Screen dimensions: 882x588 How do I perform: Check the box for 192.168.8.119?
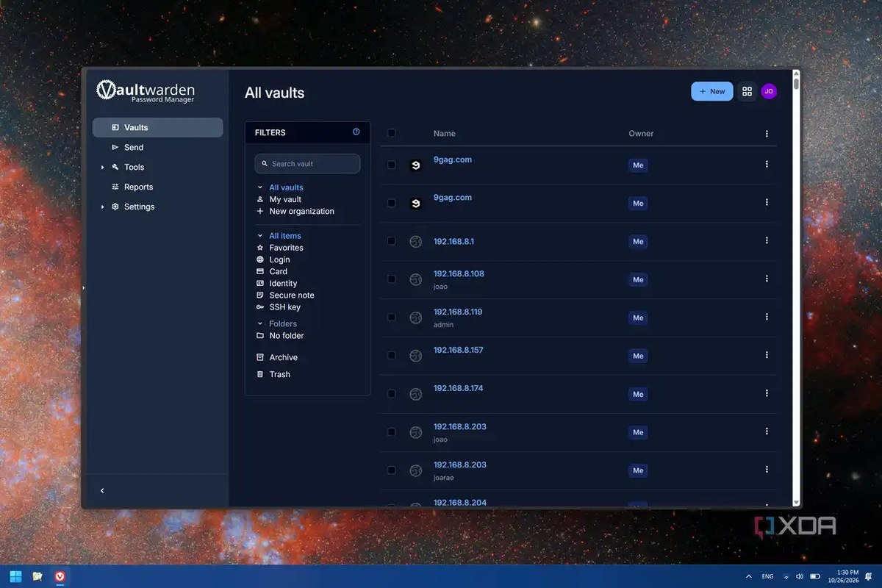(x=391, y=318)
